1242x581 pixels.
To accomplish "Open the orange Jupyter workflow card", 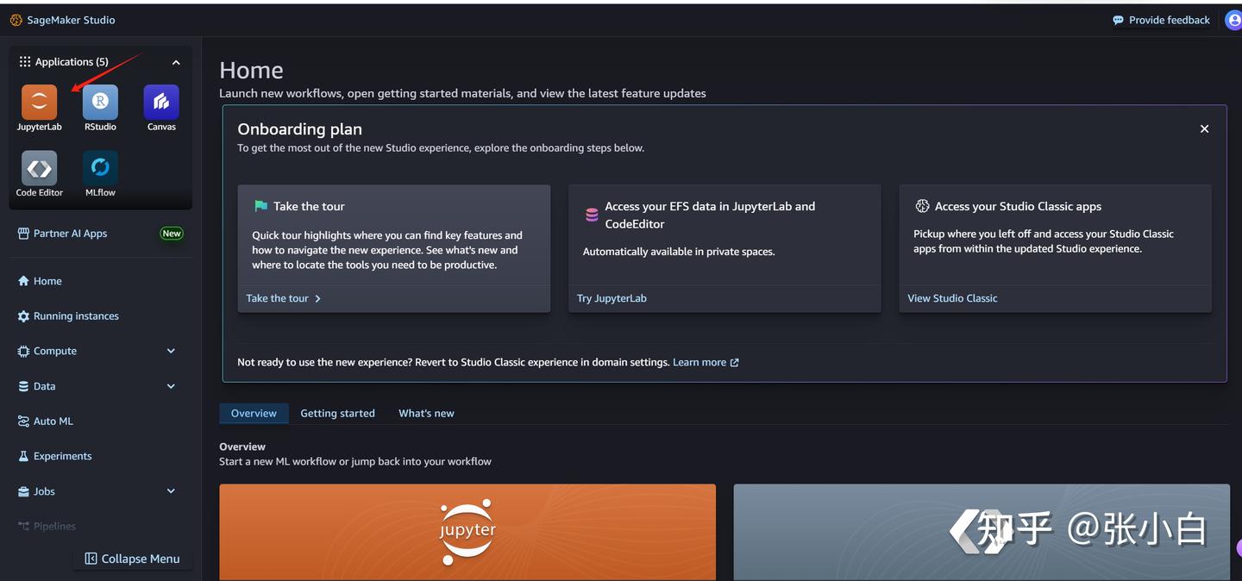I will pos(467,531).
